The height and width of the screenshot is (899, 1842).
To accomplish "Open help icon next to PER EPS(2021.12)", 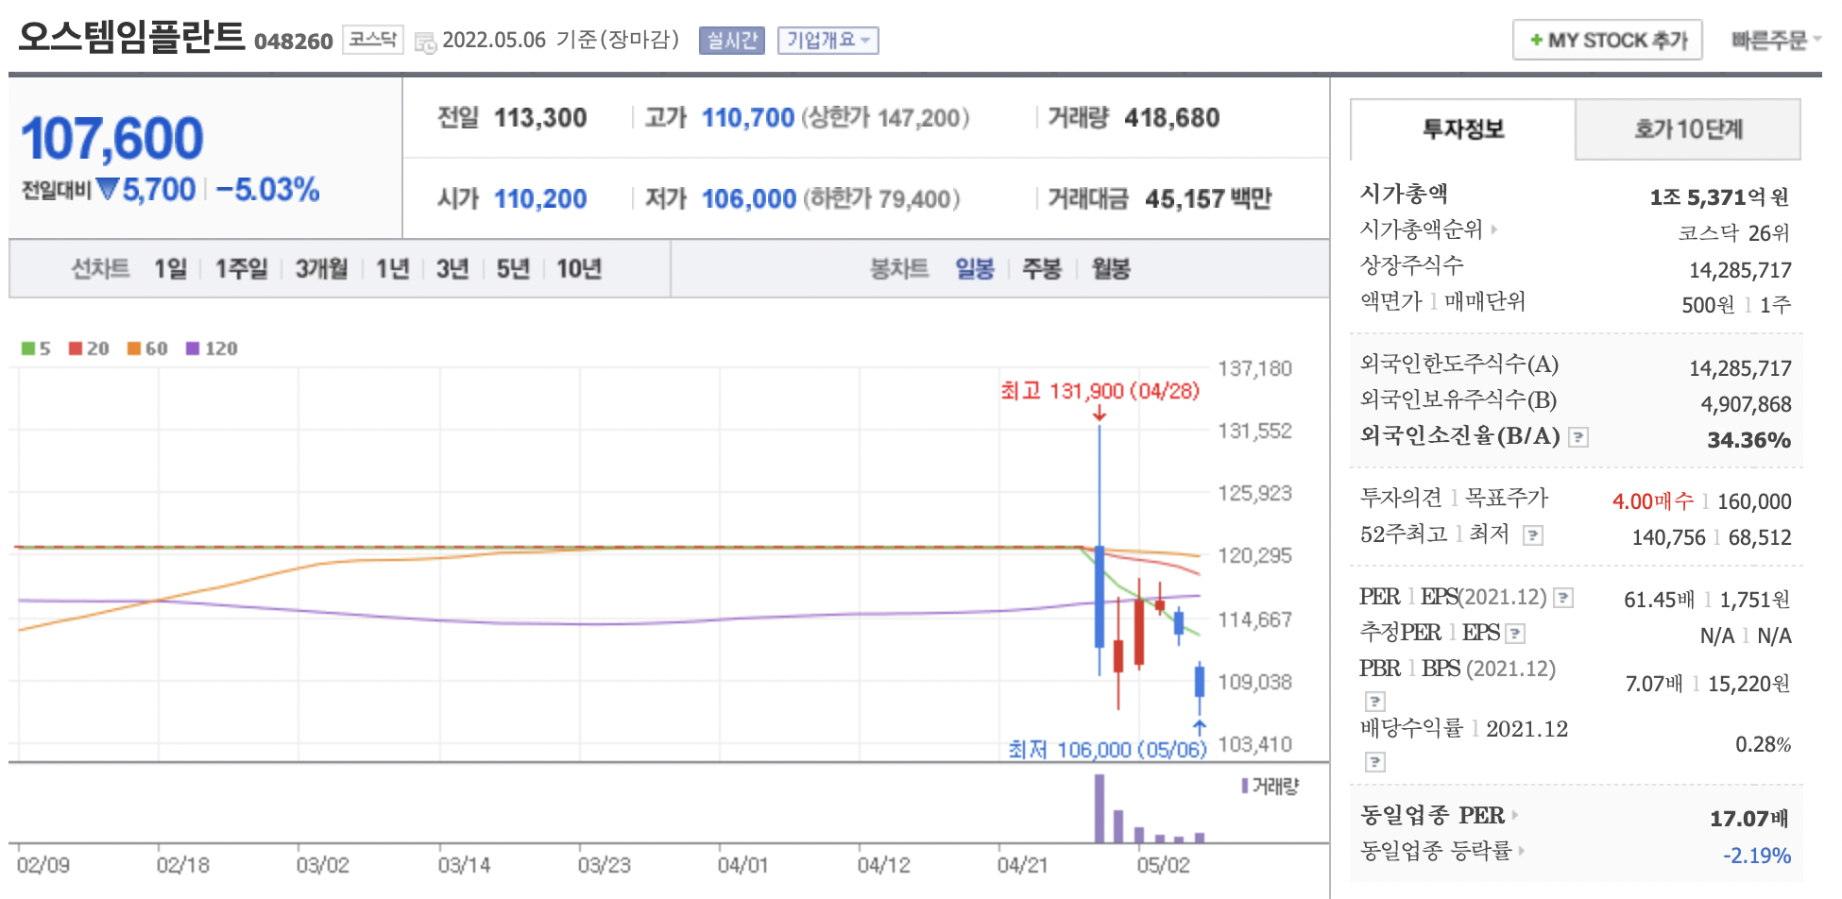I will pos(1563,598).
